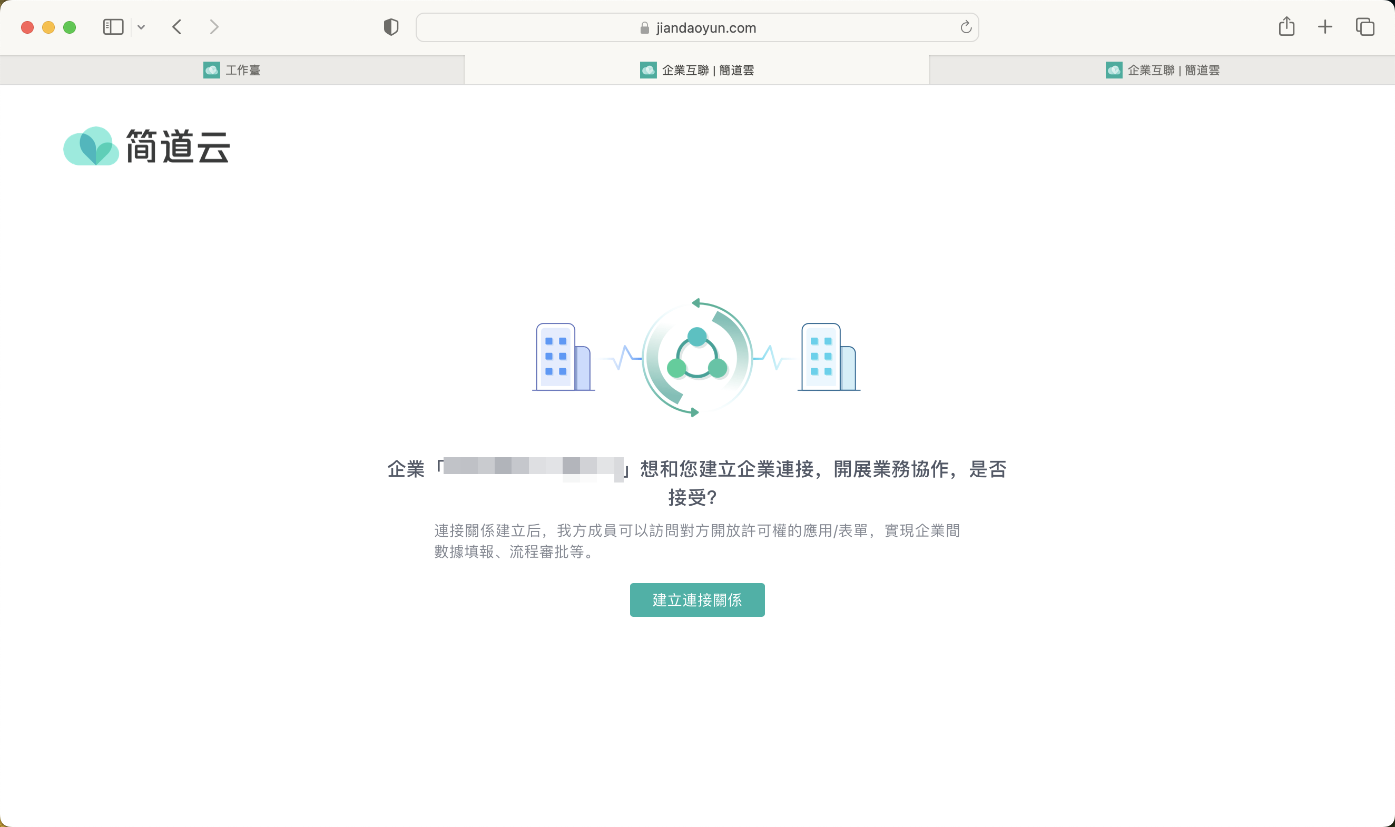Open the privacy report shield icon
This screenshot has width=1395, height=827.
pyautogui.click(x=391, y=27)
